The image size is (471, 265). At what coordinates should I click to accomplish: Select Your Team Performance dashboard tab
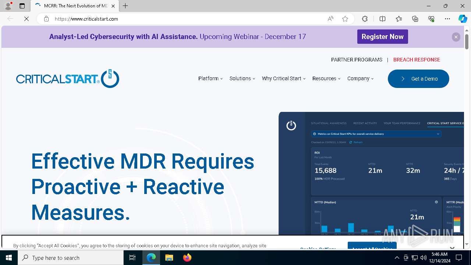pyautogui.click(x=402, y=123)
